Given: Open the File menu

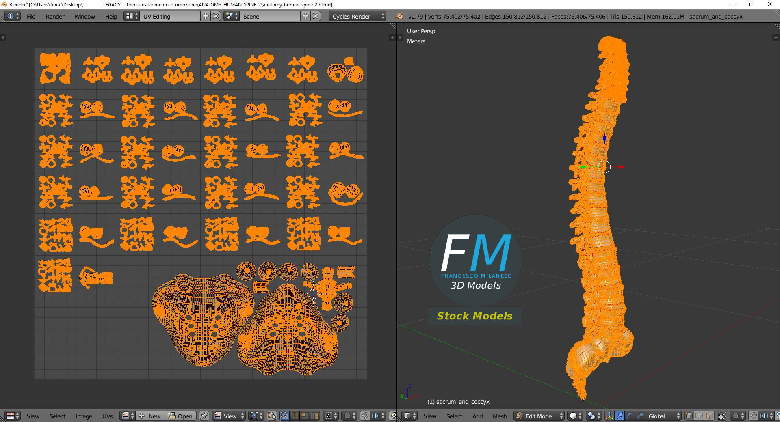Looking at the screenshot, I should [x=31, y=17].
